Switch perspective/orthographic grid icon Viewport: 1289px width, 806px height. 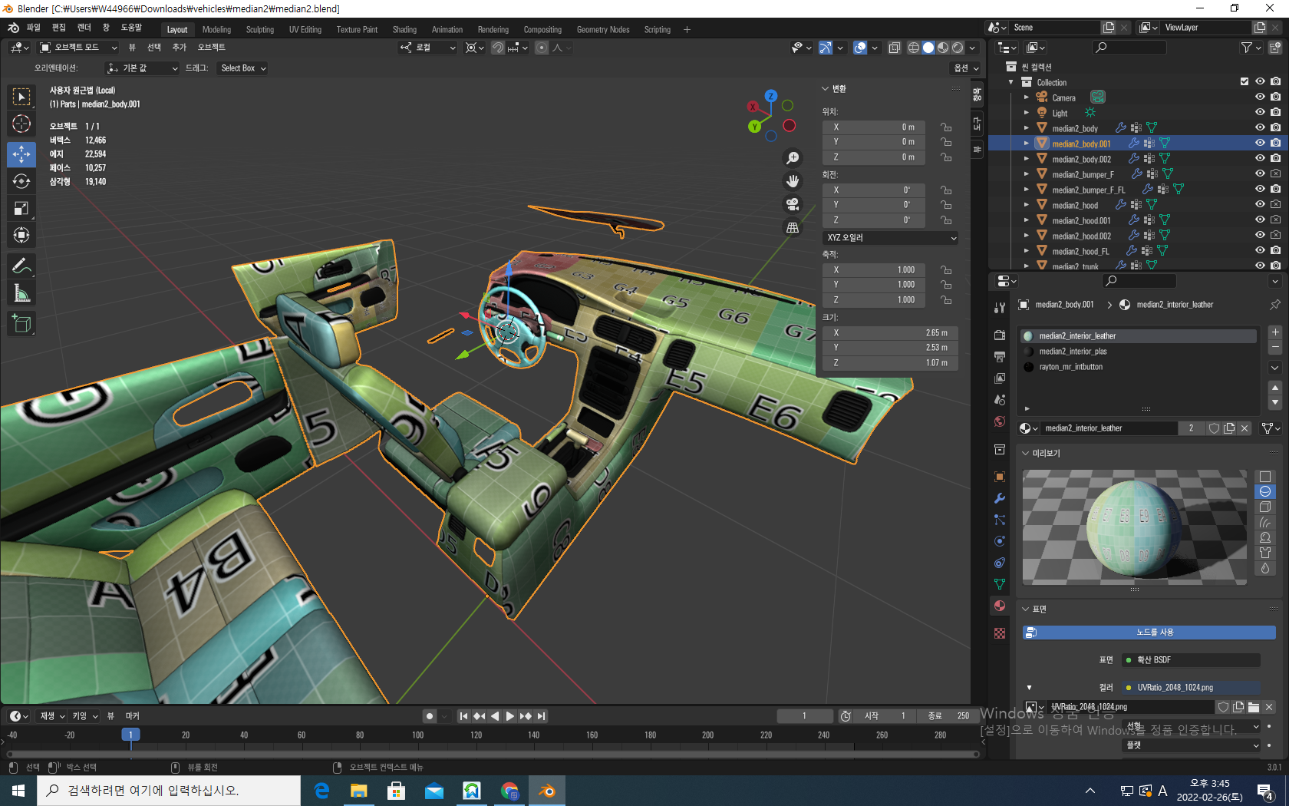point(793,227)
